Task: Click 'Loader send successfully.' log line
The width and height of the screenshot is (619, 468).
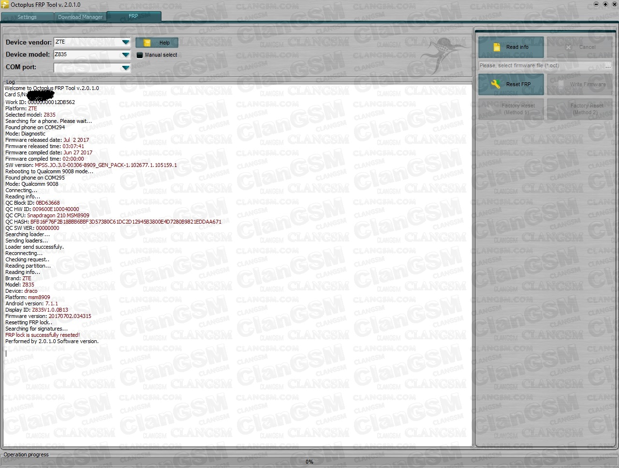Action: pos(34,247)
